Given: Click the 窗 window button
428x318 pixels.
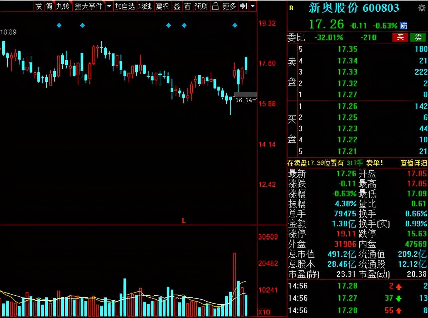Looking at the screenshot, I should tap(187, 6).
